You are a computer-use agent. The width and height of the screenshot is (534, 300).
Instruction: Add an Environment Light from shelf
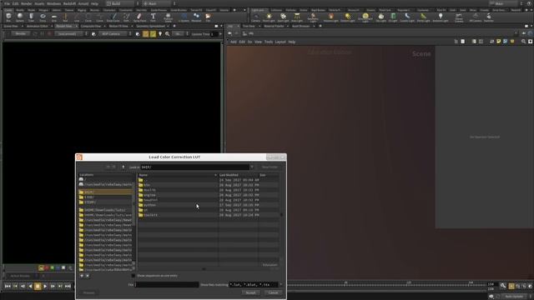click(365, 17)
